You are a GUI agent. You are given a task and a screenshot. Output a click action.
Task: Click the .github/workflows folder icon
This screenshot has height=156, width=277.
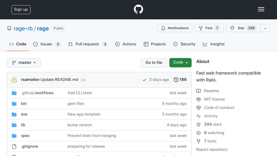[x=14, y=93]
